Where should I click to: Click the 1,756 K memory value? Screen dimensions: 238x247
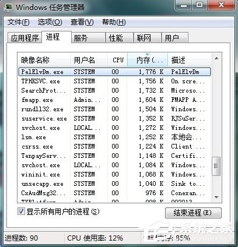(x=151, y=81)
